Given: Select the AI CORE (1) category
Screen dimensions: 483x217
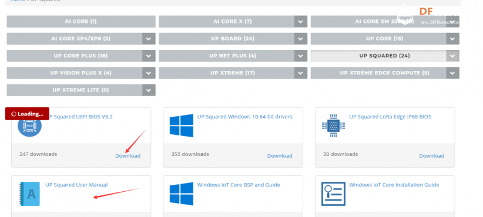Looking at the screenshot, I should pyautogui.click(x=81, y=22).
